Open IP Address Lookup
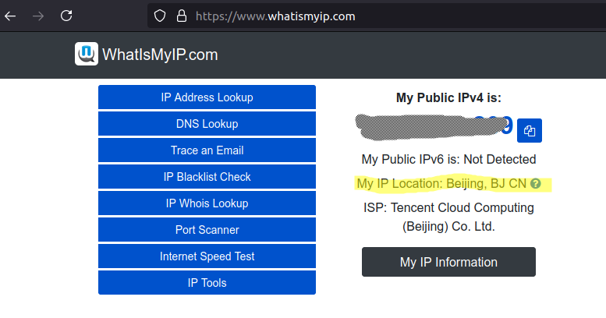 207,97
